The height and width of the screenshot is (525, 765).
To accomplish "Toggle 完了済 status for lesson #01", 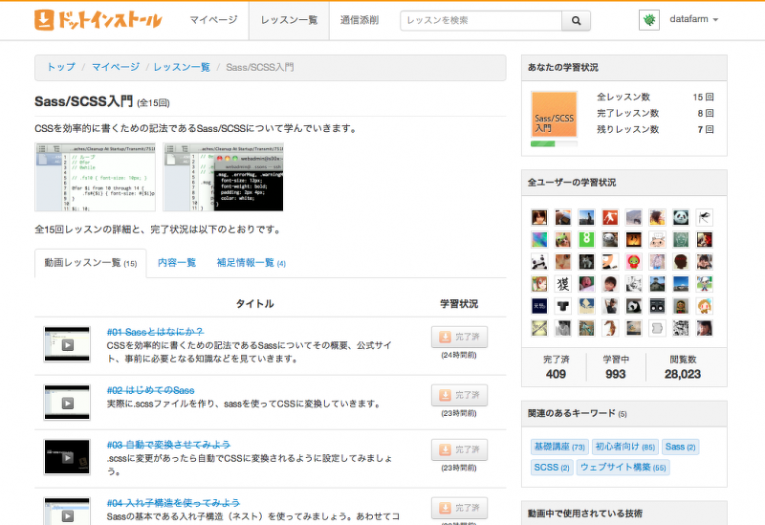I will (459, 337).
